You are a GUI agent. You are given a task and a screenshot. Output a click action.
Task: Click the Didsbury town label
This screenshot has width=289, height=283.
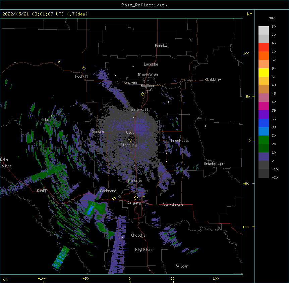coord(128,145)
